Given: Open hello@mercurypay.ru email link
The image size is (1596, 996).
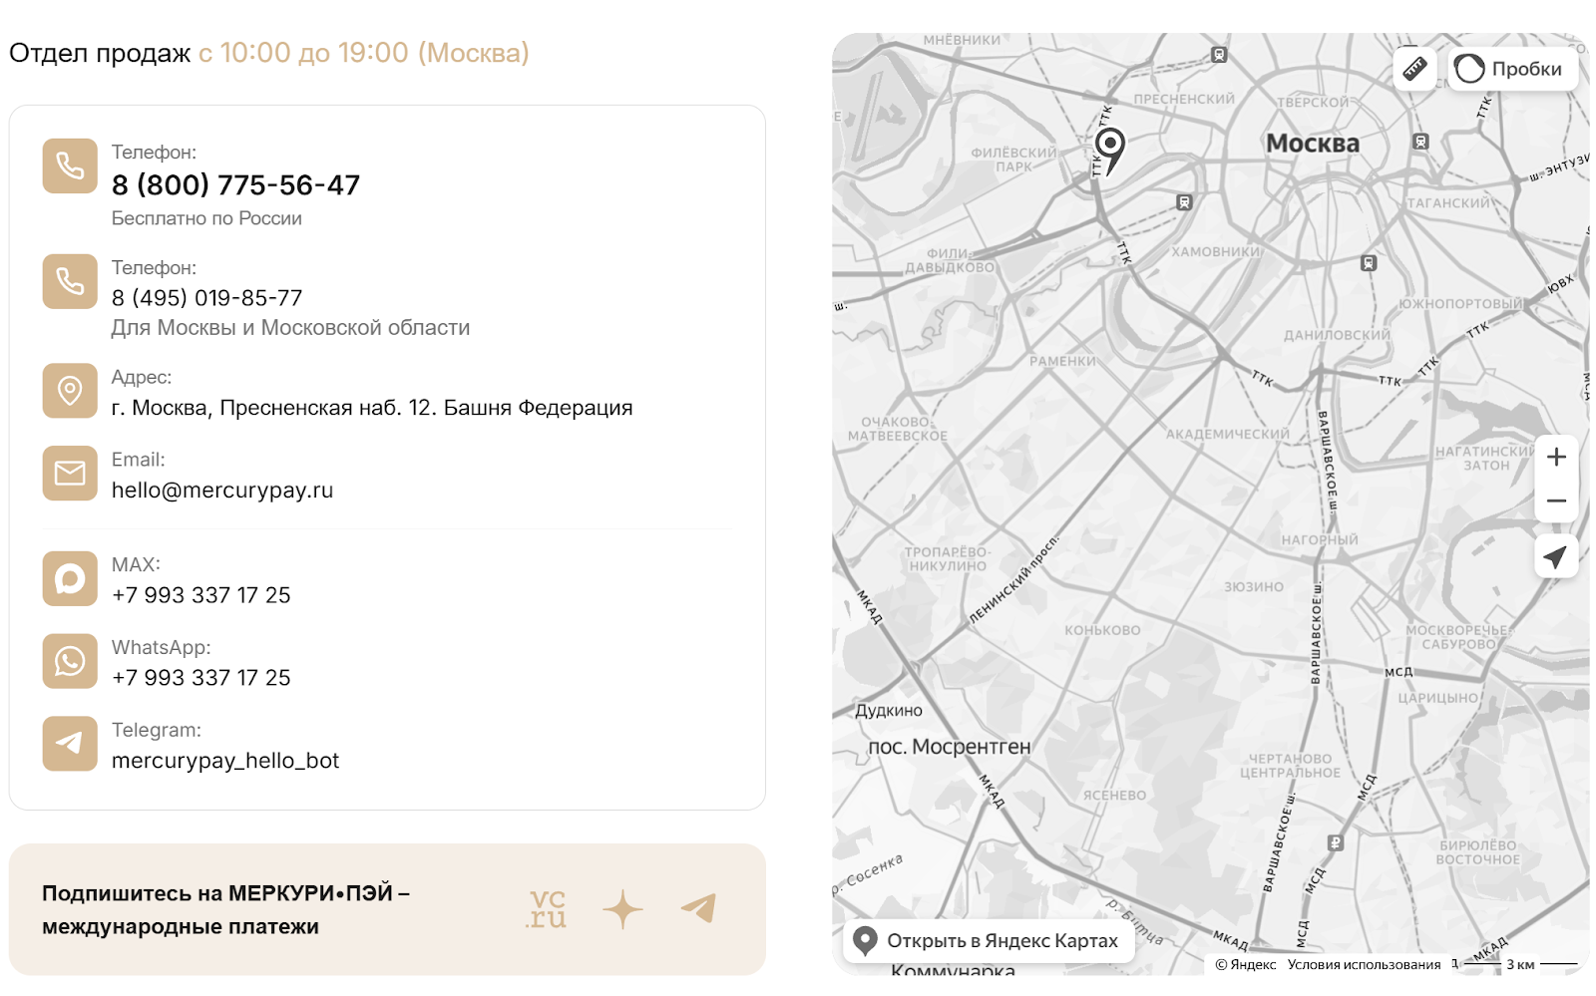Looking at the screenshot, I should (222, 491).
